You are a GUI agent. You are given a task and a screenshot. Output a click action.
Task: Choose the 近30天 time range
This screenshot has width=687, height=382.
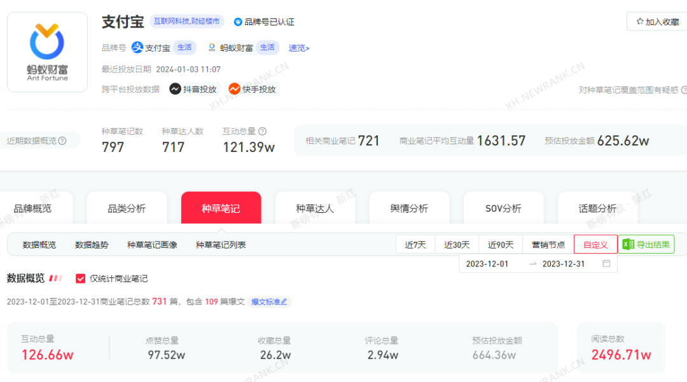pyautogui.click(x=457, y=245)
